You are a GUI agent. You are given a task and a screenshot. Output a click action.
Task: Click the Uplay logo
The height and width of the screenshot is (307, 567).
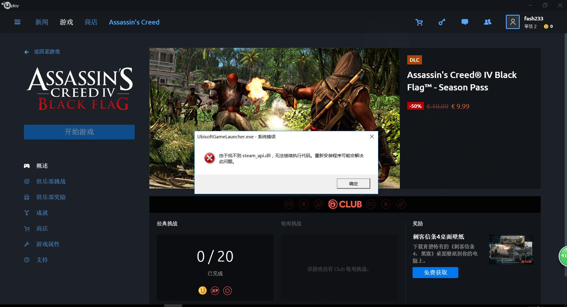(11, 5)
